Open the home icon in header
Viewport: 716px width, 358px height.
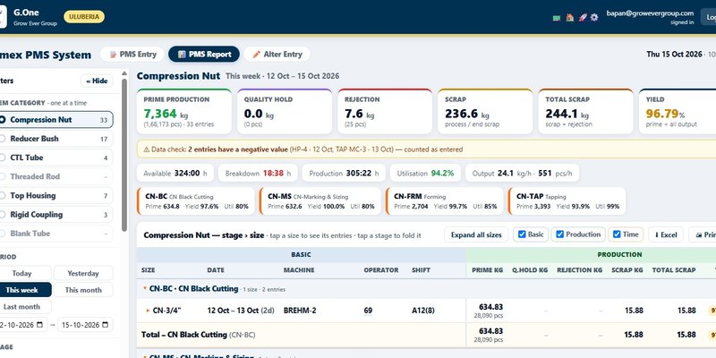(x=570, y=17)
